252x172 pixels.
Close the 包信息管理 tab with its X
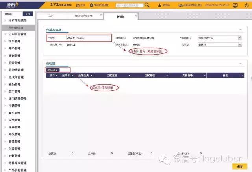pyautogui.click(x=101, y=15)
